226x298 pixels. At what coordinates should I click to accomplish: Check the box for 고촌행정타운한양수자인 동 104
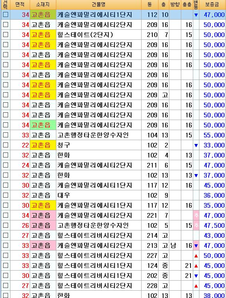point(6,135)
